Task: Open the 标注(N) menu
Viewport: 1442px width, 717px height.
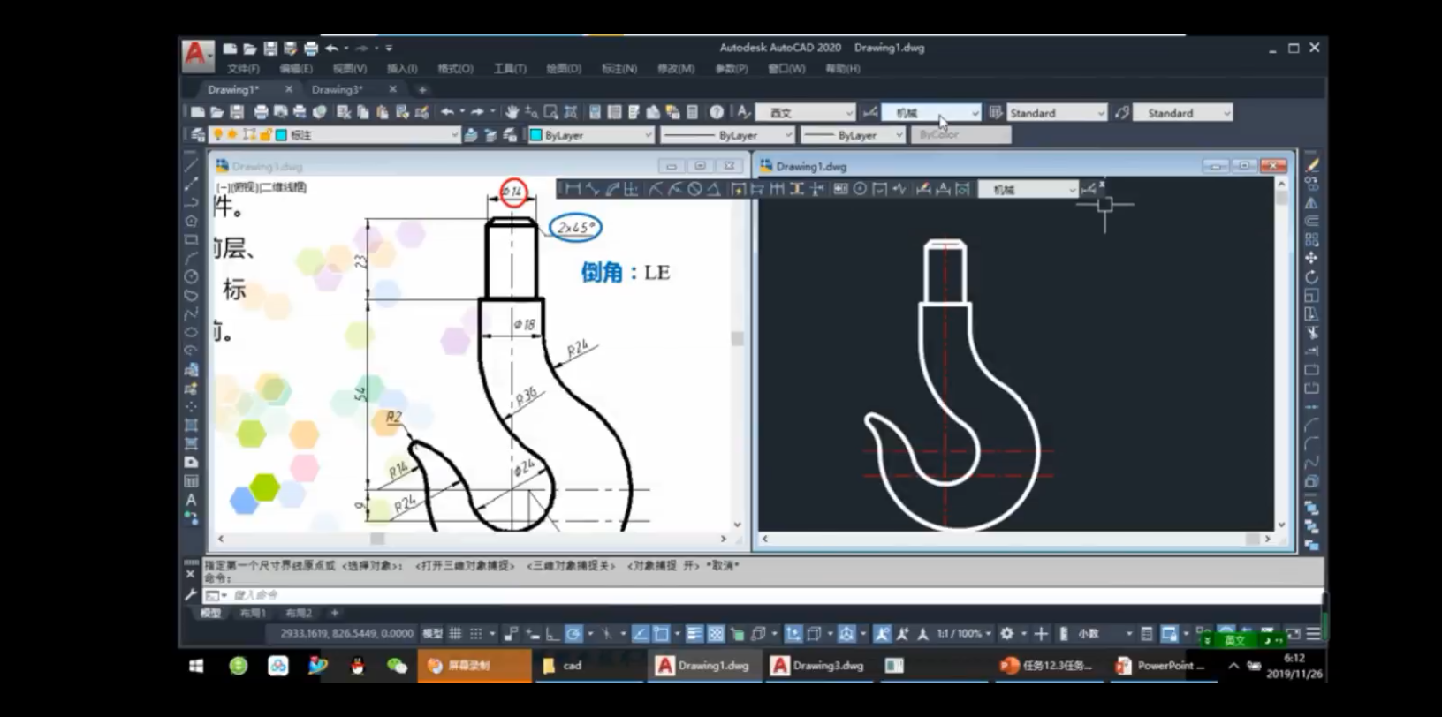Action: tap(619, 69)
